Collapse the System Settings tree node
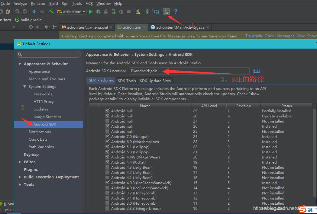Screen dimensions: 317x214 point(25,86)
